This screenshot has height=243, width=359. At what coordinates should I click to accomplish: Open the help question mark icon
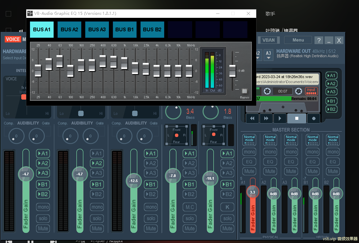coord(319,40)
